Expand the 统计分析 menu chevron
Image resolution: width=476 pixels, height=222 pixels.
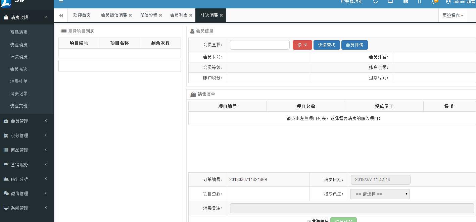(46, 179)
